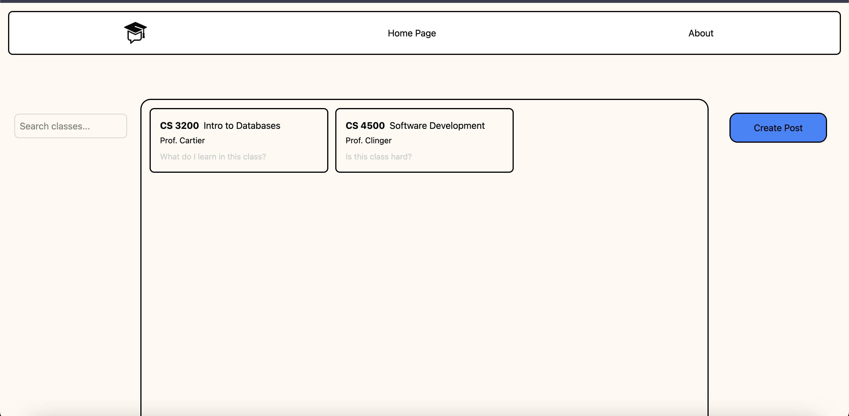Click the CS 4500 course code
849x416 pixels.
(365, 126)
